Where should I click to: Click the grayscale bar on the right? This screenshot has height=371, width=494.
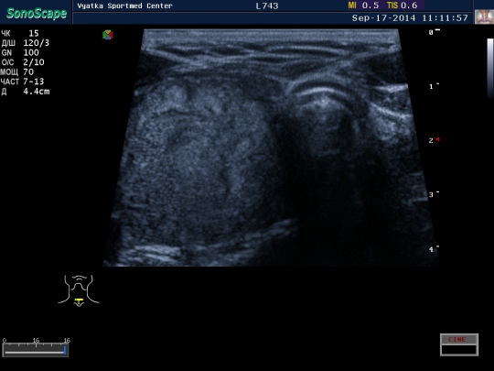click(x=490, y=68)
